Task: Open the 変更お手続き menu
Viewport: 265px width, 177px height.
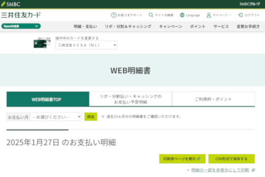Action: (248, 26)
